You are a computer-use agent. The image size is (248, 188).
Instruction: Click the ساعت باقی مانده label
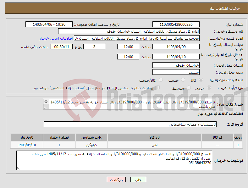tap(35, 47)
